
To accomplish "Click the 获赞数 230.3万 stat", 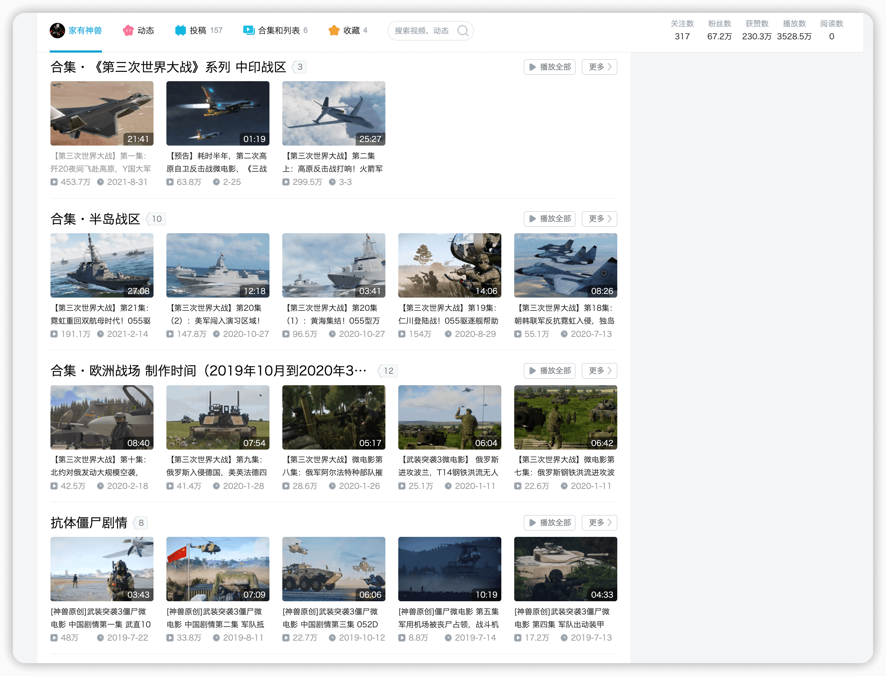I will coord(757,30).
